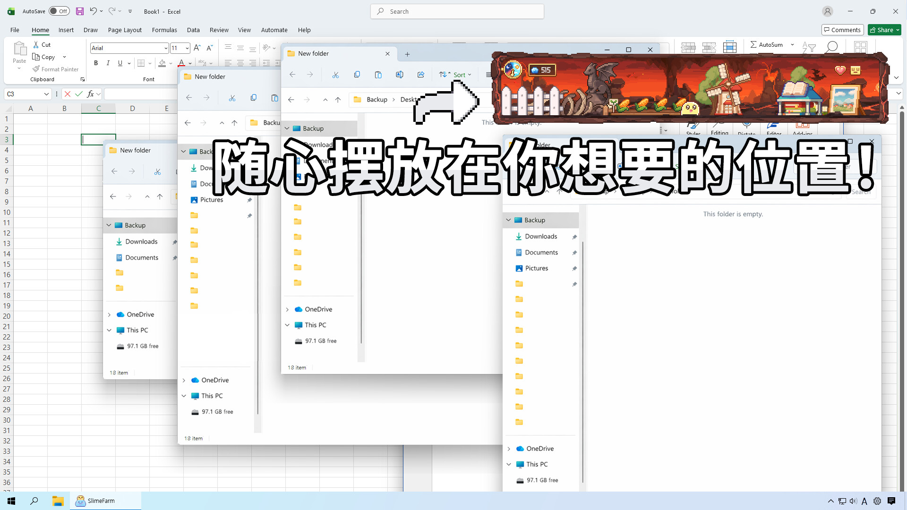Open the Share button dropdown in Excel
The width and height of the screenshot is (907, 510).
click(898, 30)
